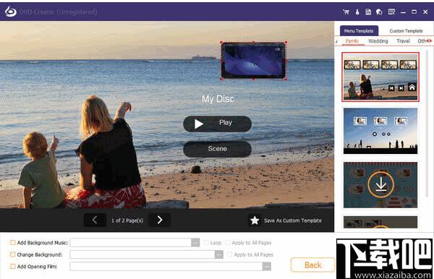Select the Wedding template category
434x279 pixels.
(x=378, y=41)
